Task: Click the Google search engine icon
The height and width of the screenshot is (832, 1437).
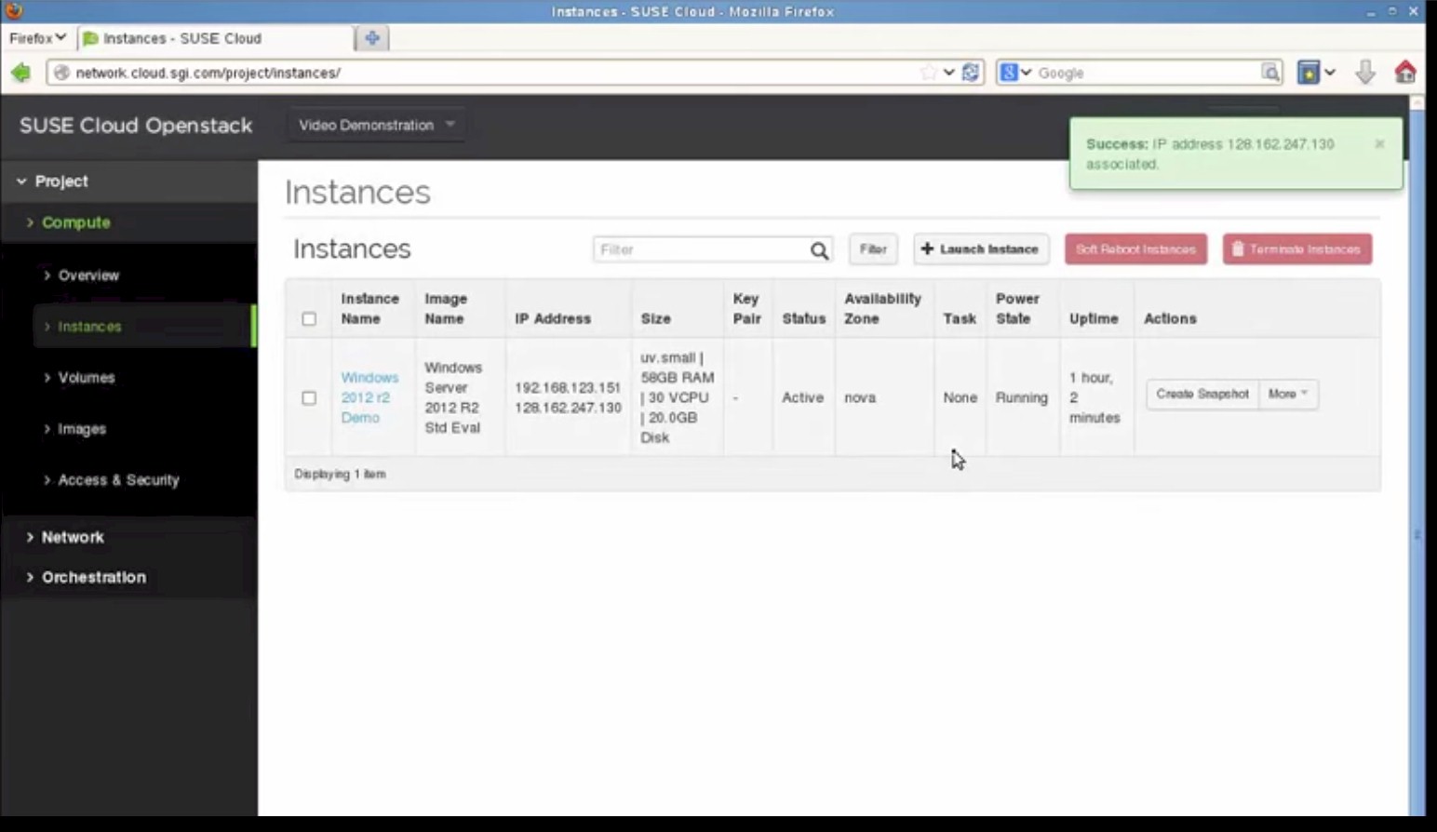Action: (x=1009, y=72)
